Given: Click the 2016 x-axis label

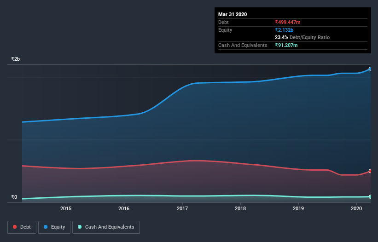Looking at the screenshot, I should [124, 208].
